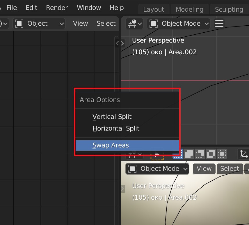Select the Extend selection mode icon
249x225 pixels.
pos(189,154)
